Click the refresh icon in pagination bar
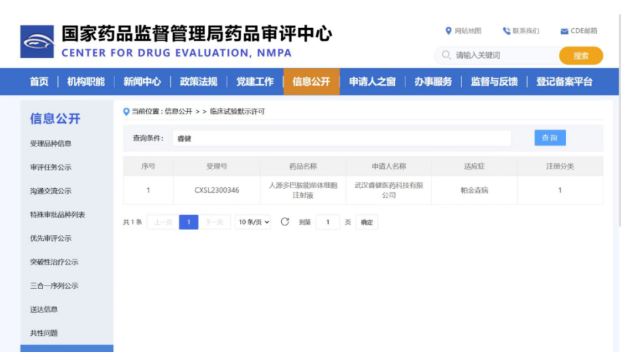621x362 pixels. click(285, 222)
